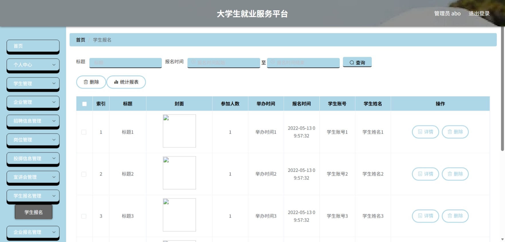
Task: Click the document icon in 详情 for 标题2
Action: tap(420, 174)
